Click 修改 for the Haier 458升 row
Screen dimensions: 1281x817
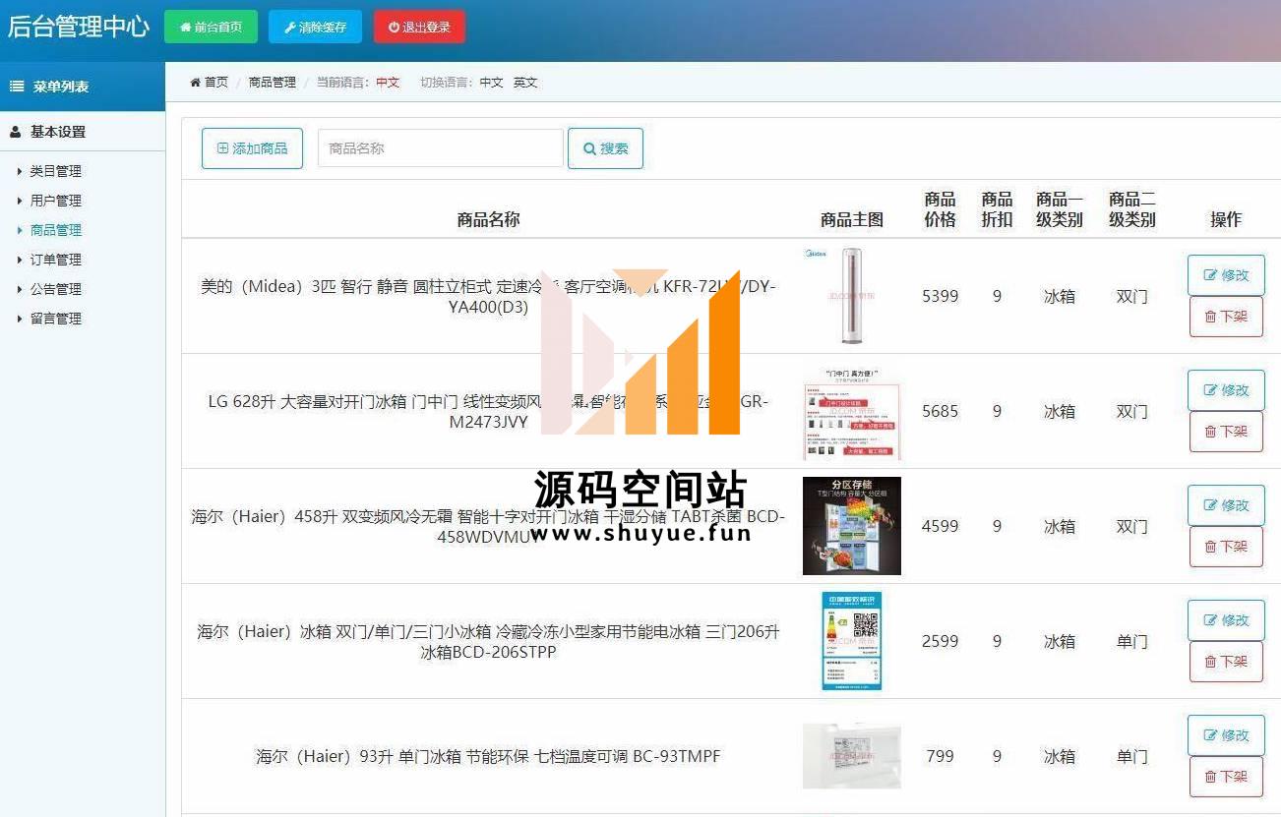coord(1226,505)
